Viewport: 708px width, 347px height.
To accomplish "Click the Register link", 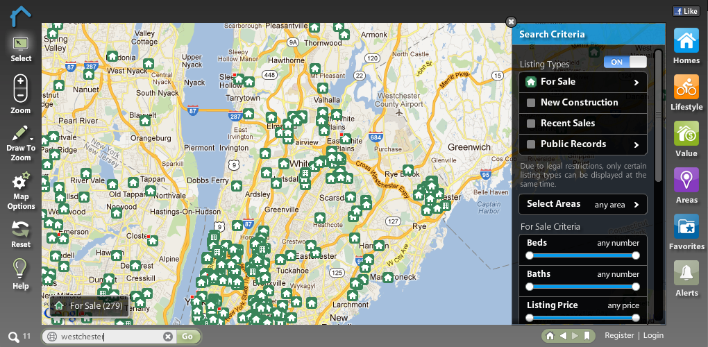I will (x=619, y=335).
